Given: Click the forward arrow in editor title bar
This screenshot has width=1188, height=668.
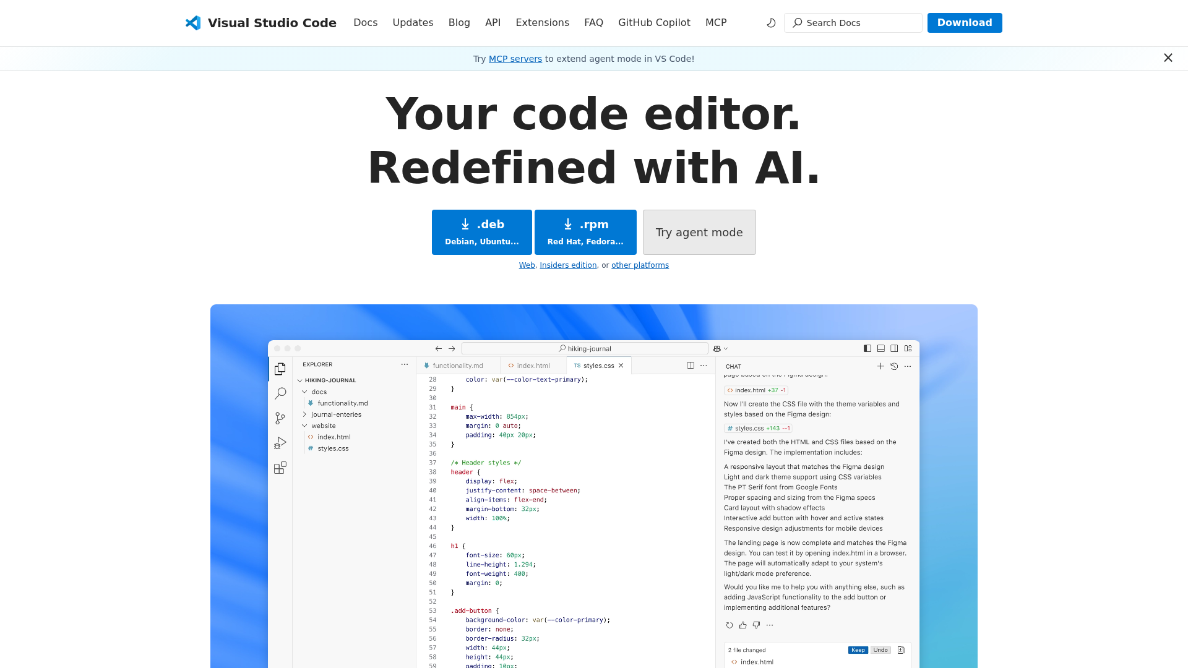Looking at the screenshot, I should [x=452, y=349].
